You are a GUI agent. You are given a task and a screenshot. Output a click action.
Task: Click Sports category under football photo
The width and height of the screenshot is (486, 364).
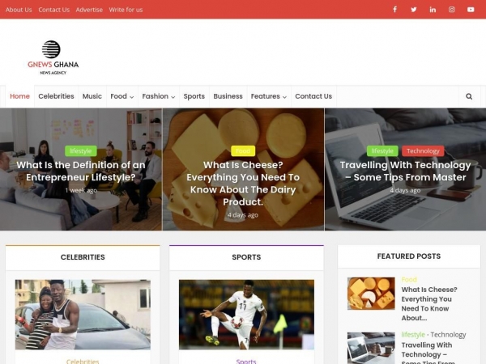[x=246, y=362]
